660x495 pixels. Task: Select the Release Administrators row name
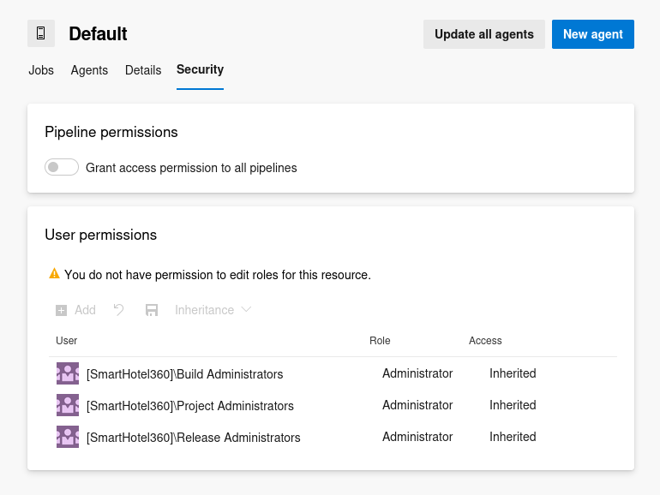pos(193,438)
